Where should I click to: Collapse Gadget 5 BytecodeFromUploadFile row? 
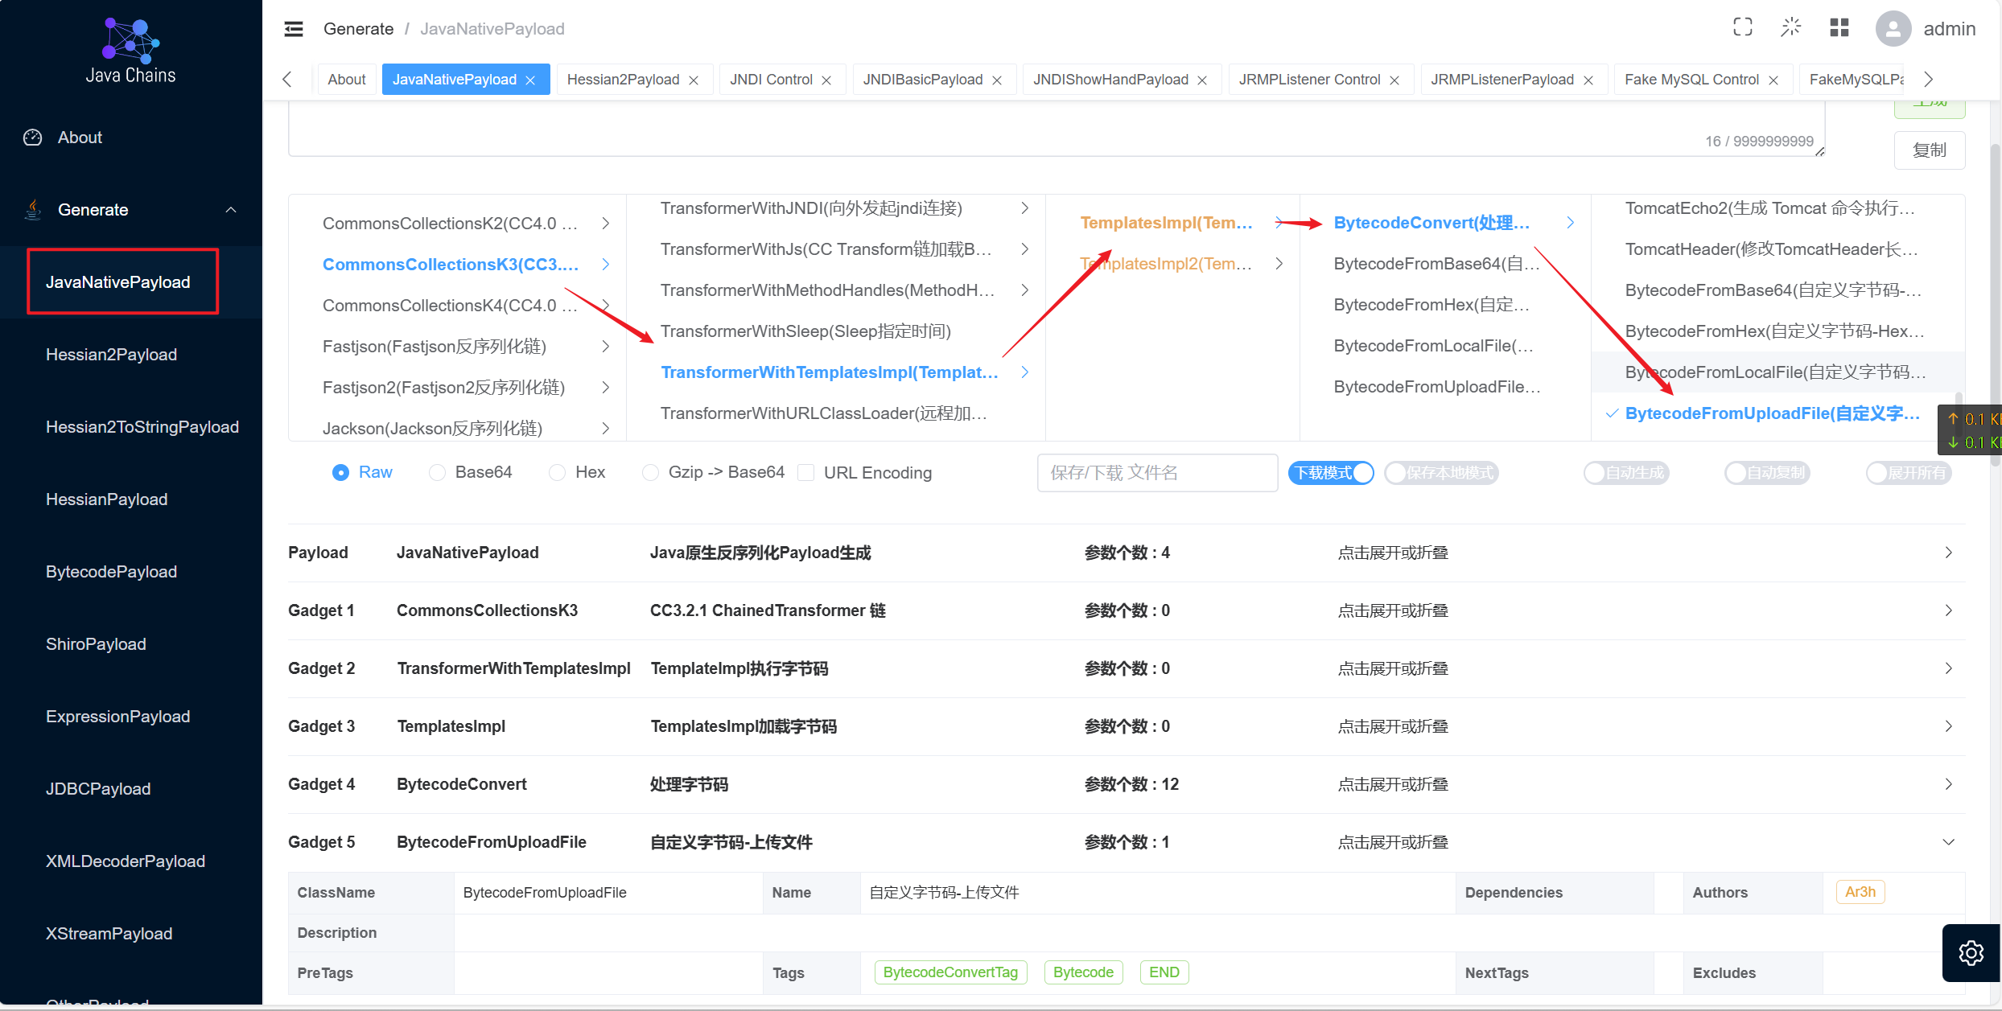1127,842
